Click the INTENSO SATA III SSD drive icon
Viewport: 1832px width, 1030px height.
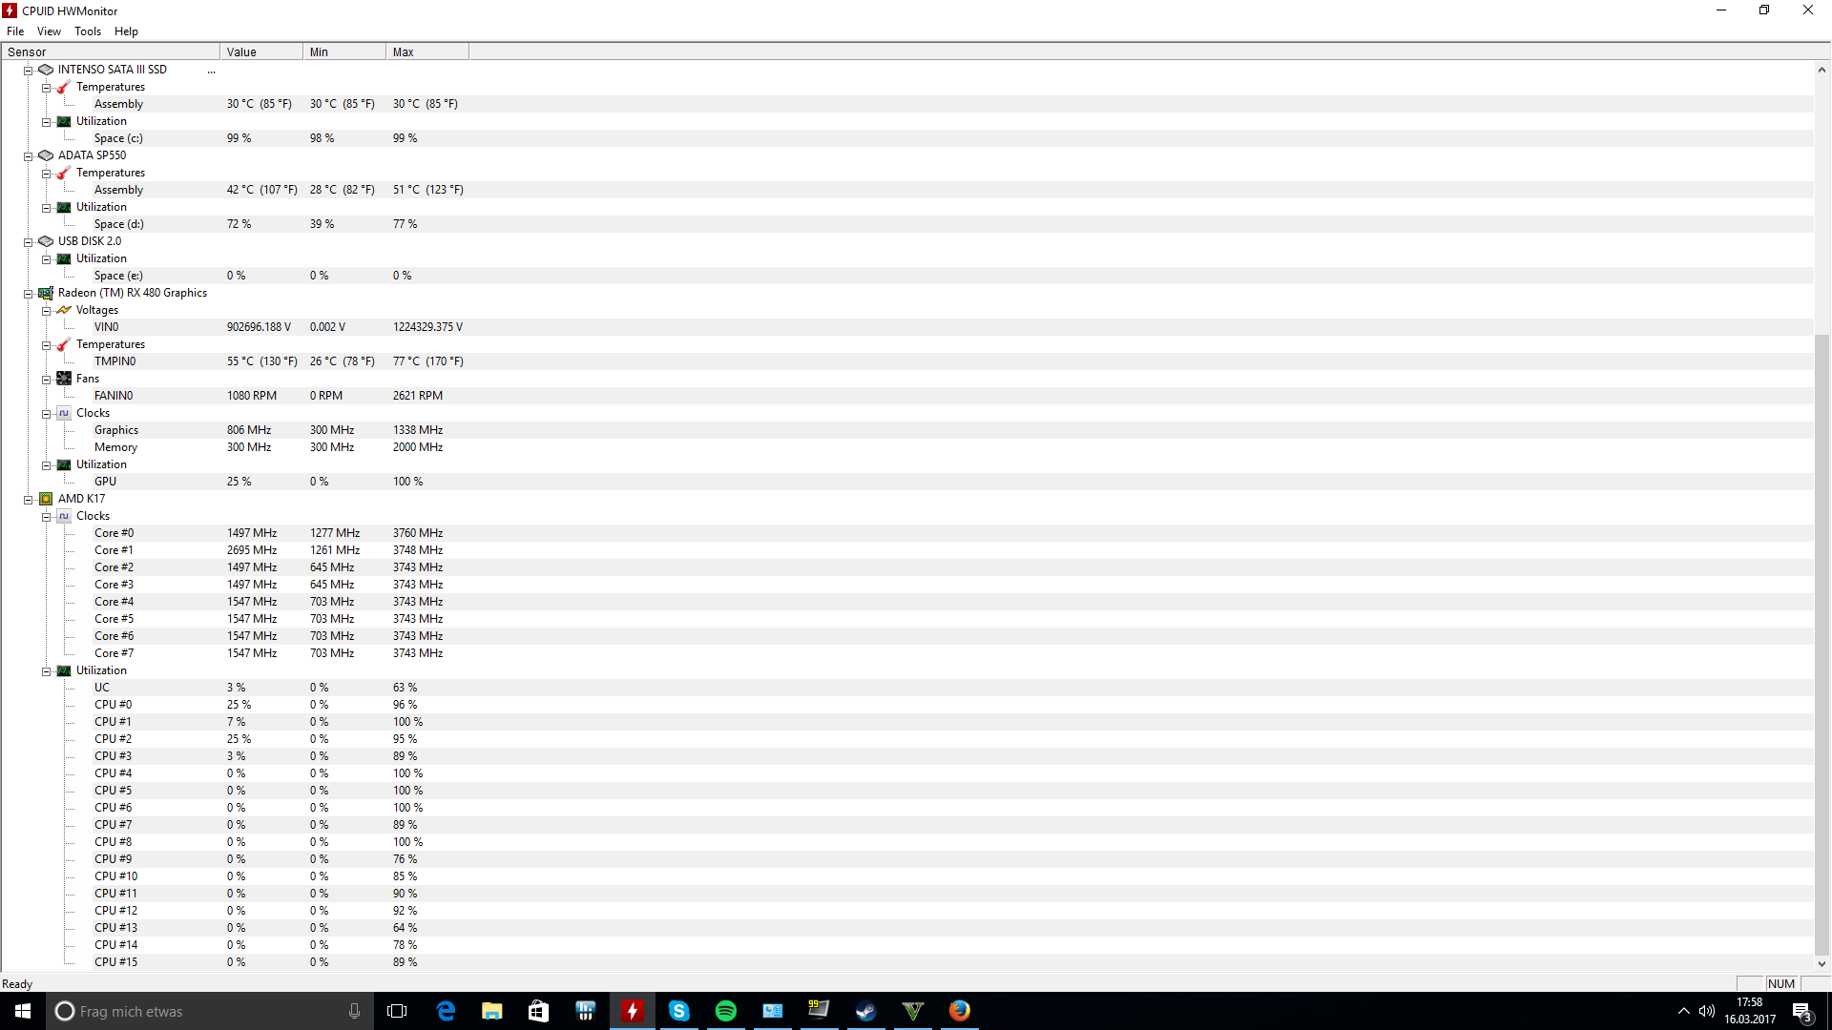click(x=46, y=70)
